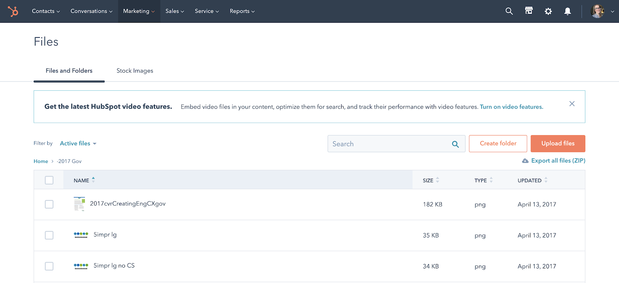Sort by the TYPE column arrows
The image size is (619, 283).
point(491,180)
